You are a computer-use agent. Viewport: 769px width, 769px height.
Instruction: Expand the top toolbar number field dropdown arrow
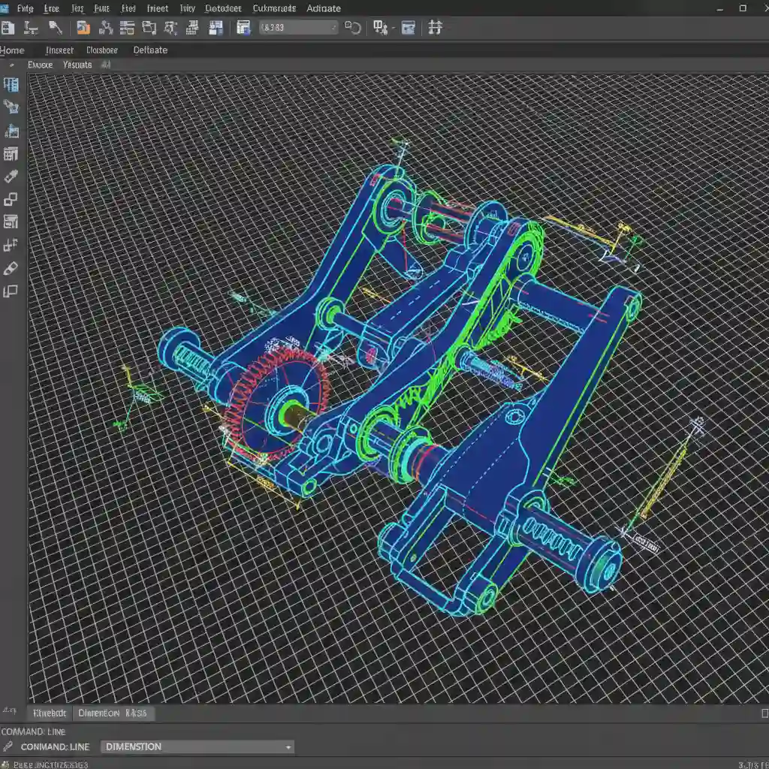[x=334, y=28]
